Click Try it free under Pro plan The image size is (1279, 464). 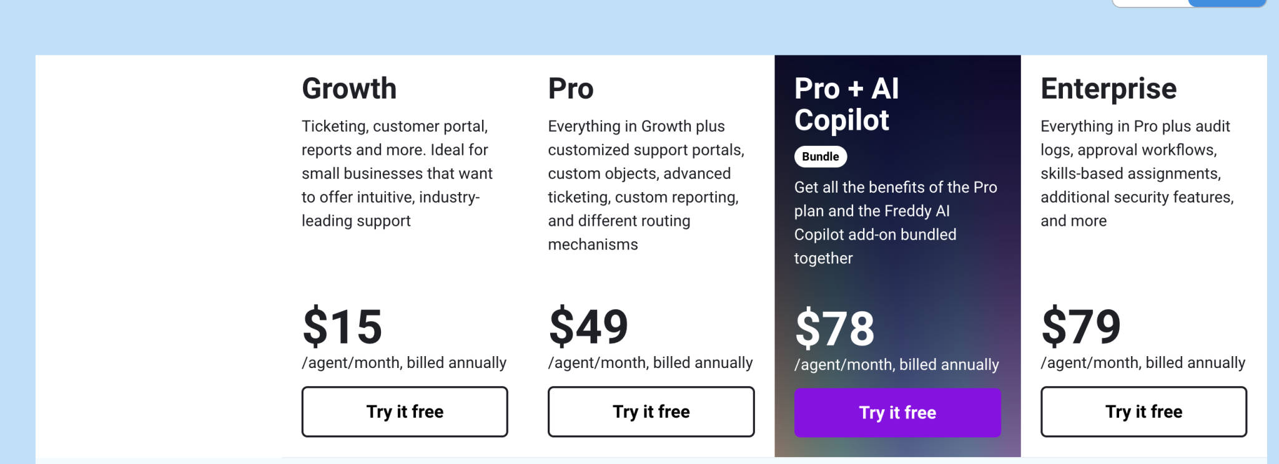[x=650, y=412]
